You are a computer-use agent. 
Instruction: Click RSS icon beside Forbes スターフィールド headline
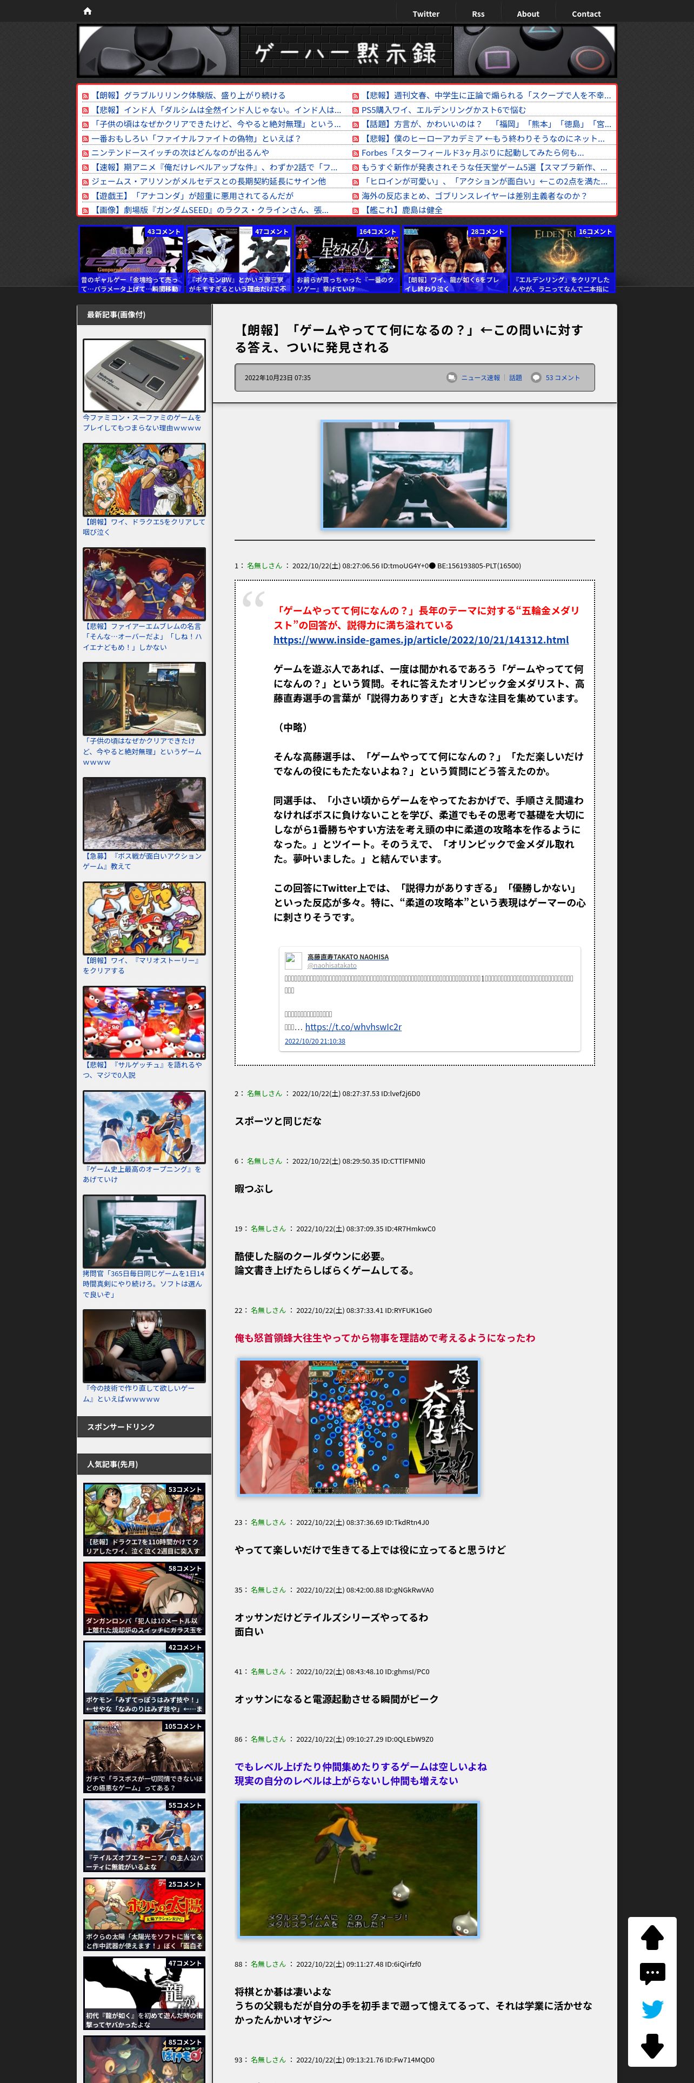356,154
